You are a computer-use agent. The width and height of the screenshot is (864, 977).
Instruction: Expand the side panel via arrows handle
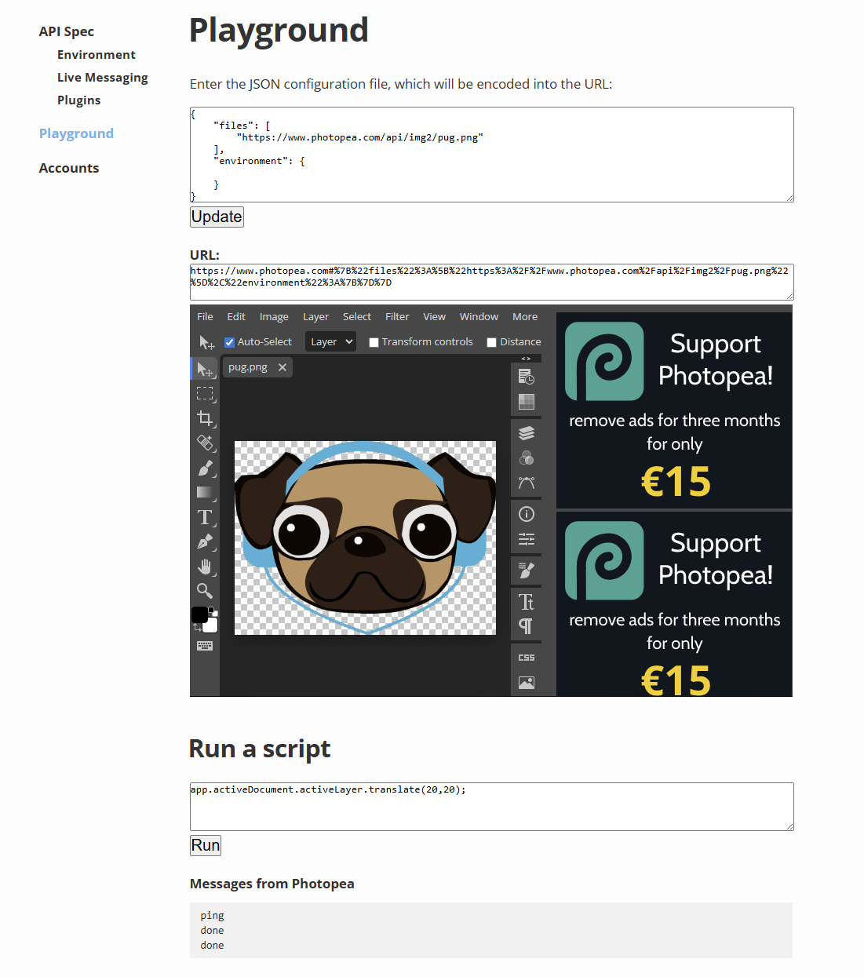coord(526,359)
